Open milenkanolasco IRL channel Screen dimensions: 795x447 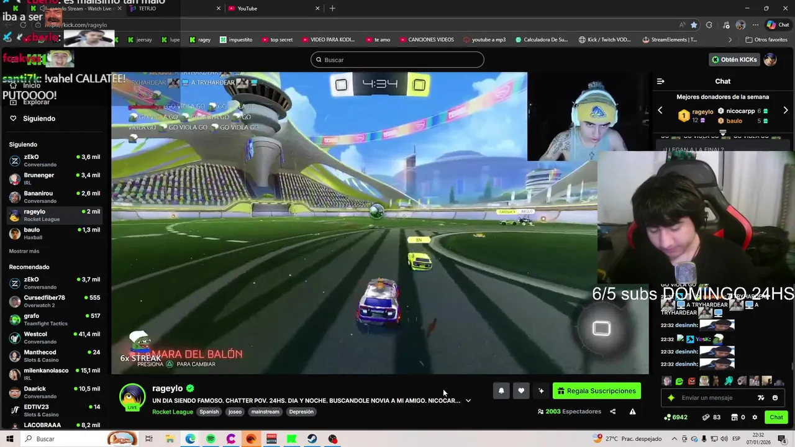[x=55, y=374]
